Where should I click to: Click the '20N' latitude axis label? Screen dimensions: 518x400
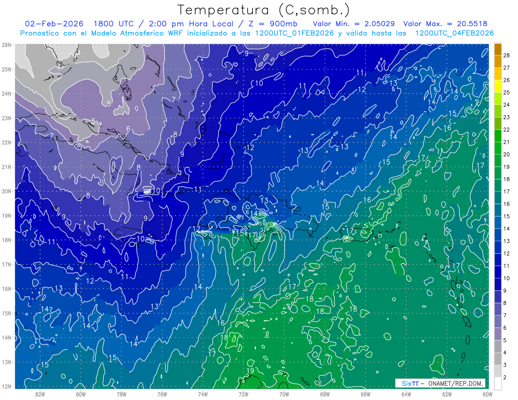click(x=6, y=191)
